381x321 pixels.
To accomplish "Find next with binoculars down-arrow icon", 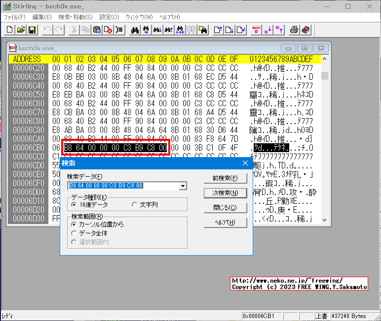I will [157, 30].
